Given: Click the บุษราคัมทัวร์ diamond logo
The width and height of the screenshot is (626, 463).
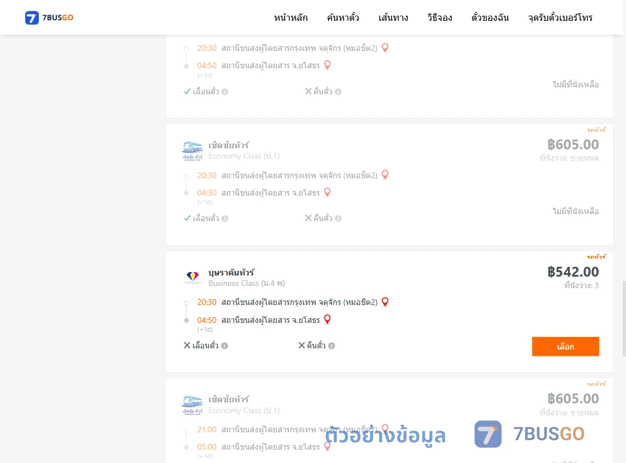Looking at the screenshot, I should [x=193, y=277].
